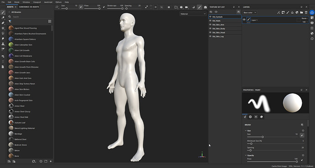Open the Mode menu
This screenshot has width=315, height=168.
(17, 2)
